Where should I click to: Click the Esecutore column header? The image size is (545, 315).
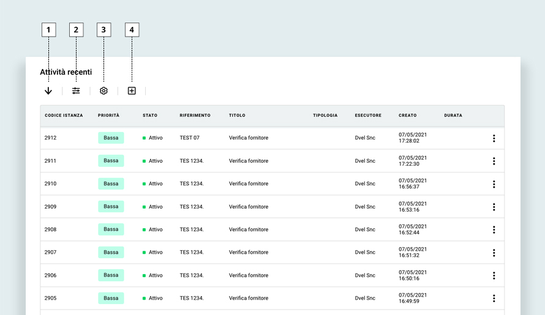click(368, 116)
